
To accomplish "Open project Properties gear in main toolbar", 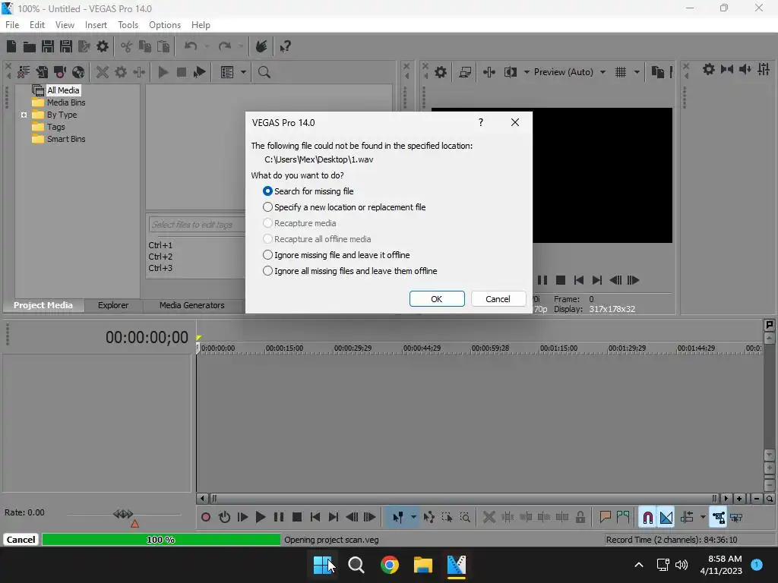I will (x=103, y=46).
